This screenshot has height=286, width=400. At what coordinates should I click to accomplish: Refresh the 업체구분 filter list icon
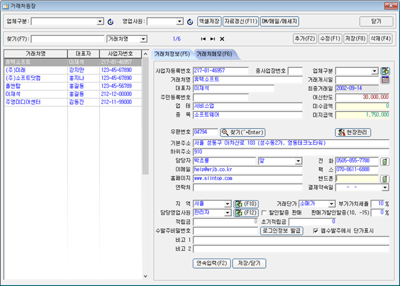click(x=111, y=22)
